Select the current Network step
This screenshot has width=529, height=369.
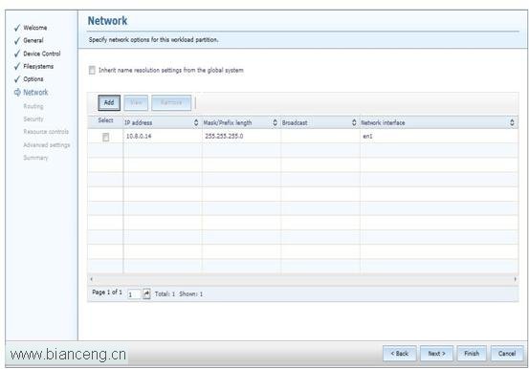coord(35,92)
